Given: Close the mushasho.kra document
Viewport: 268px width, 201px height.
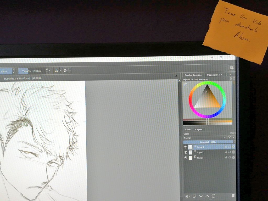Looking at the screenshot, I should click(x=176, y=76).
